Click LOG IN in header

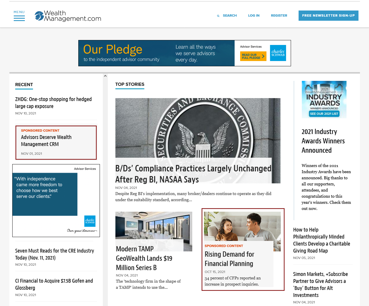(254, 15)
